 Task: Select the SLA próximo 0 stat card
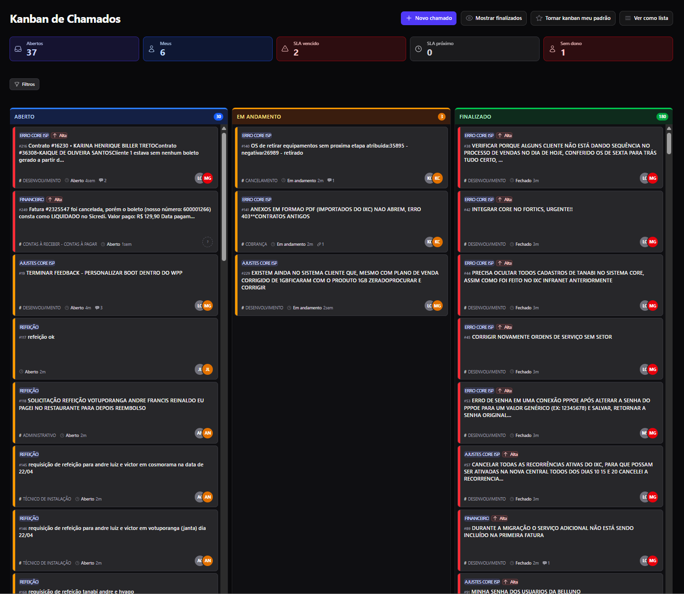click(x=475, y=49)
